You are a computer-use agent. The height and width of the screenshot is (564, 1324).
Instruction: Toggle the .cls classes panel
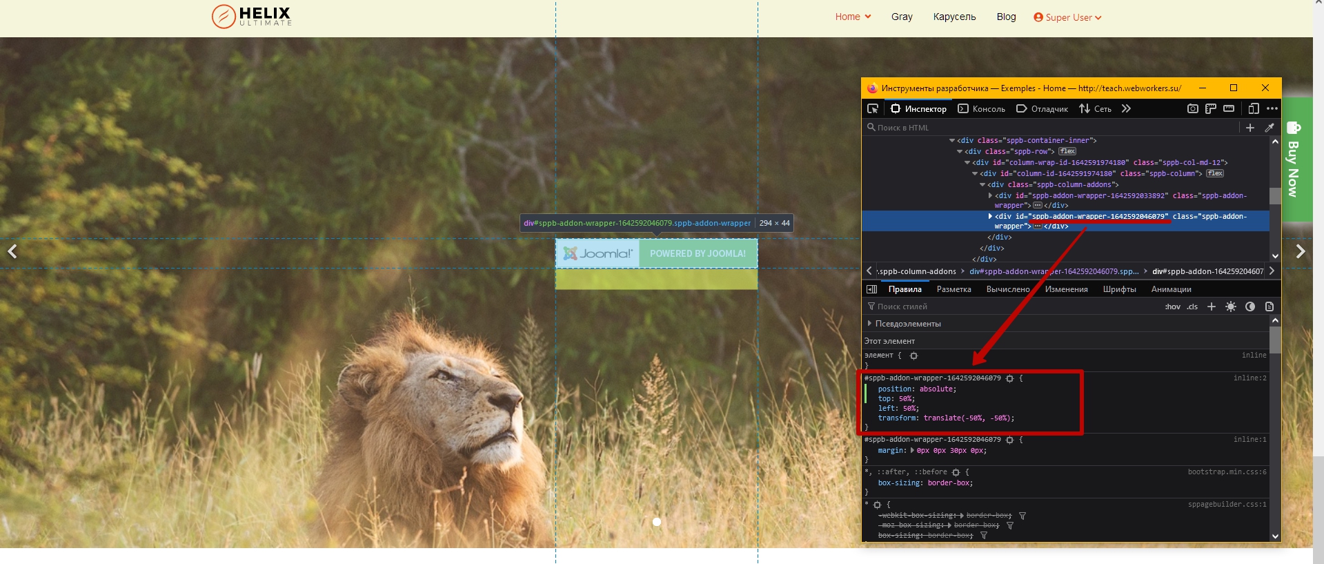pyautogui.click(x=1192, y=307)
